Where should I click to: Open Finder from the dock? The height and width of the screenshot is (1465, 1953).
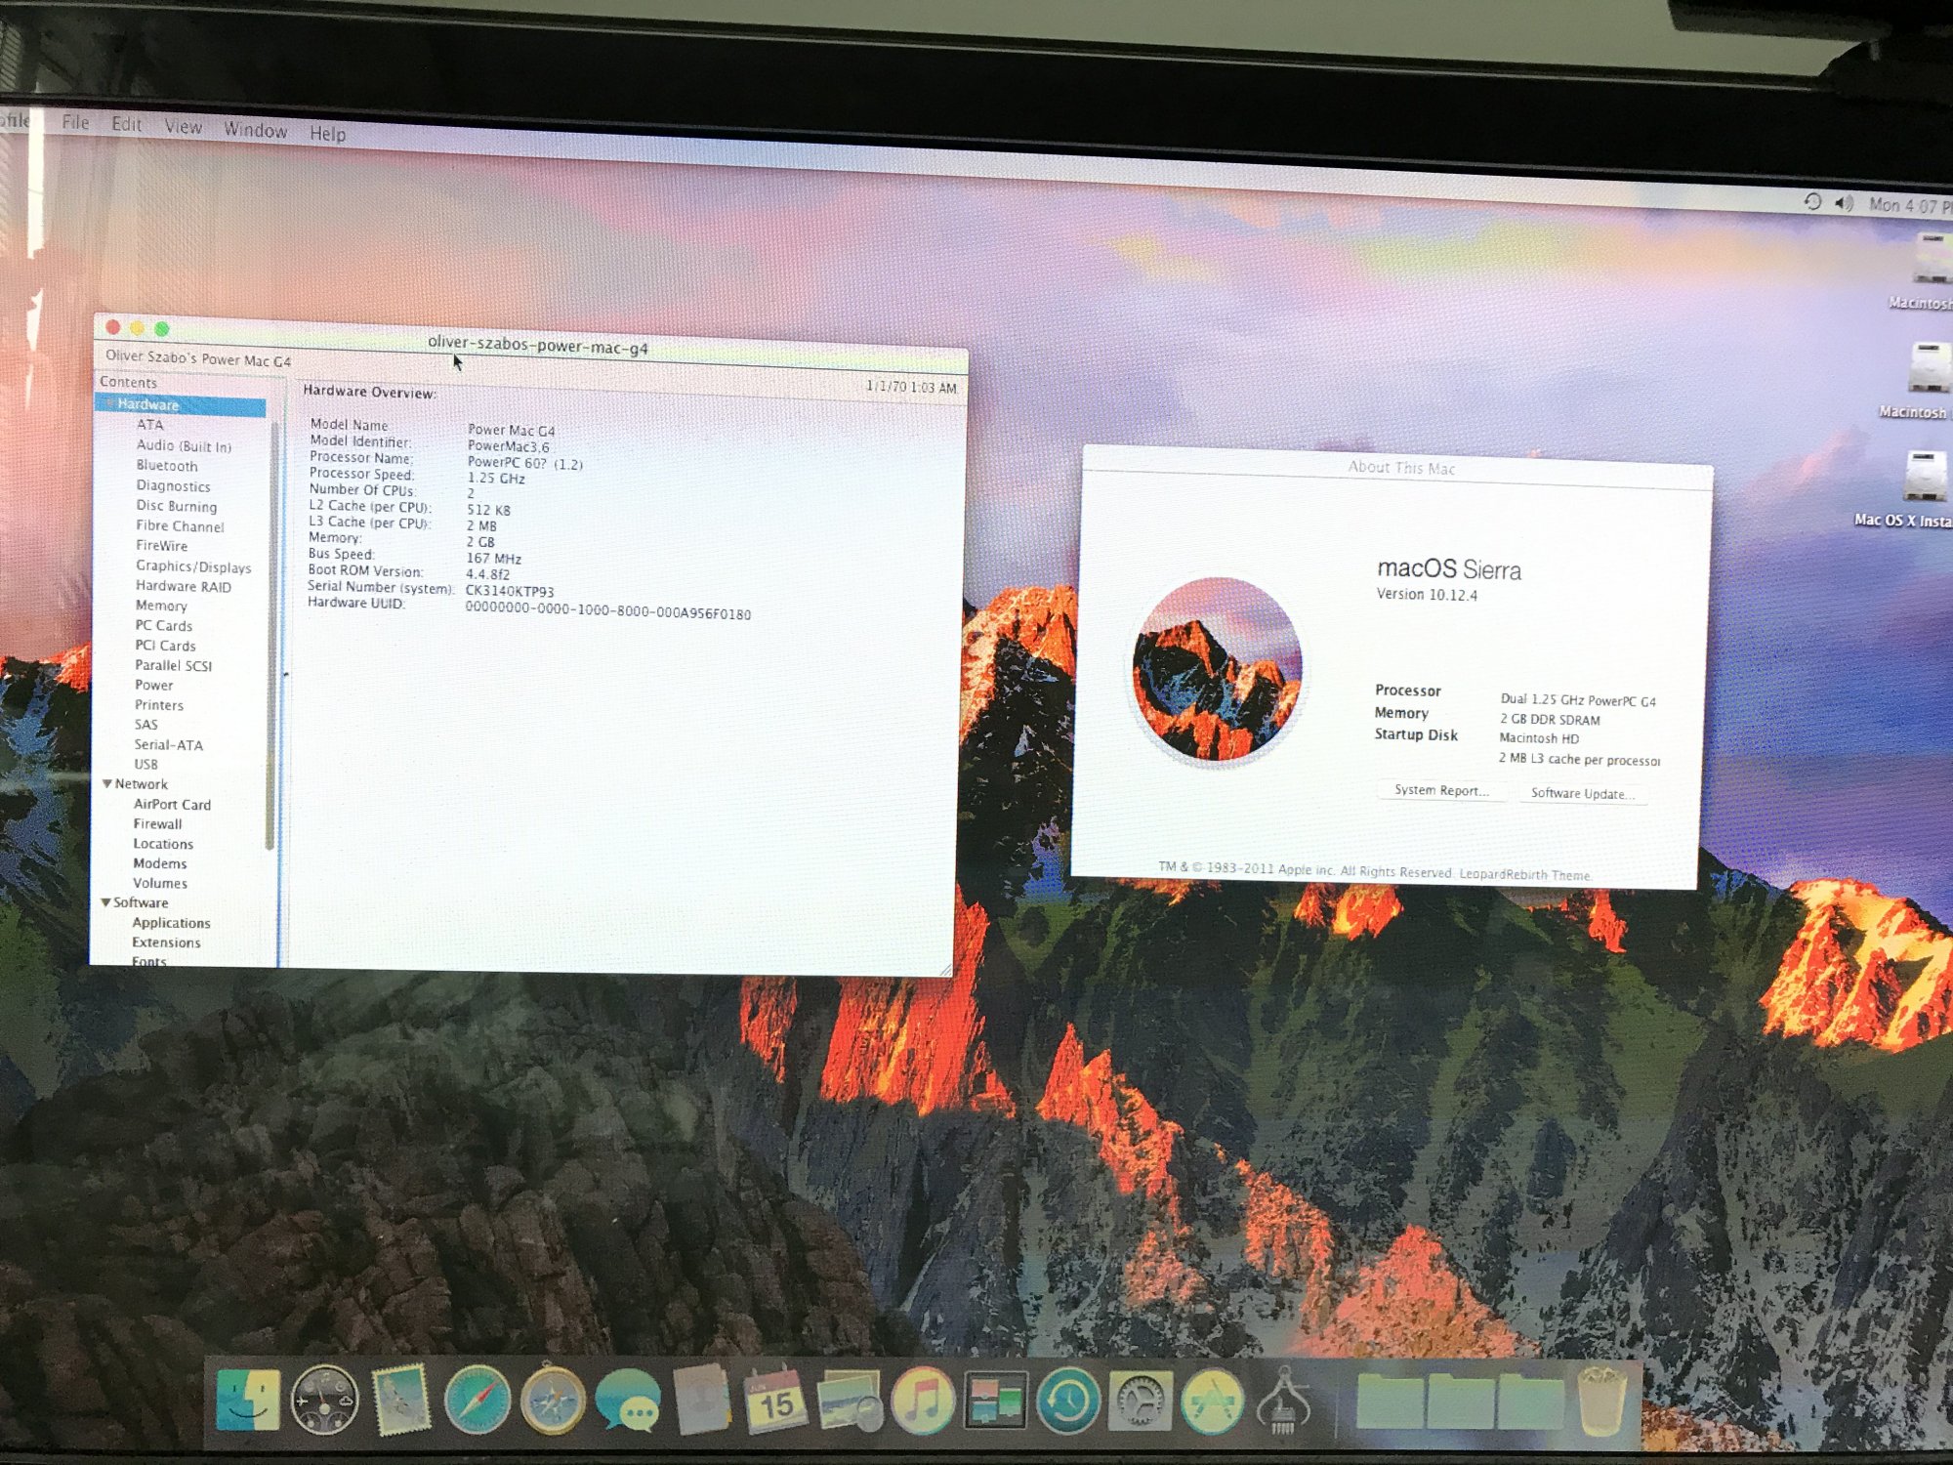coord(248,1401)
